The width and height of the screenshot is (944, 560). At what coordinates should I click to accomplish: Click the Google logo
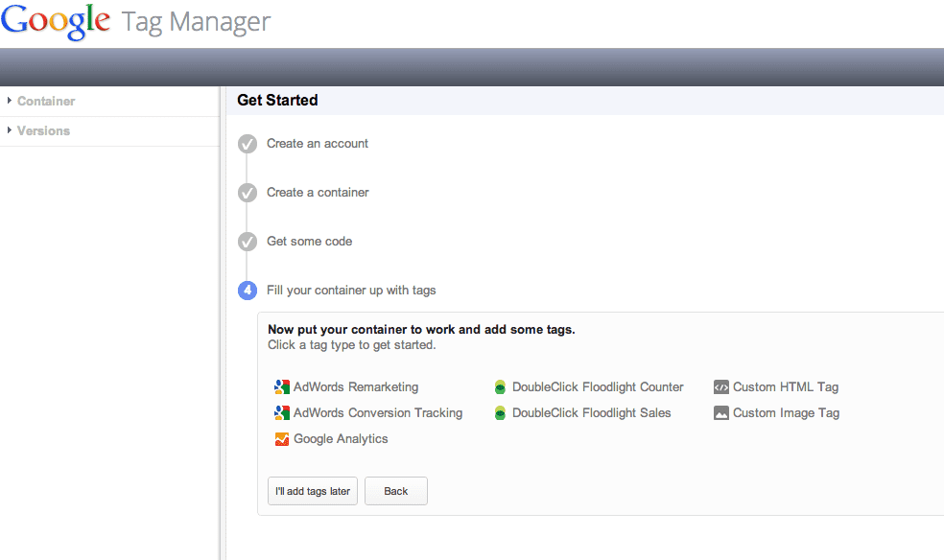[55, 21]
